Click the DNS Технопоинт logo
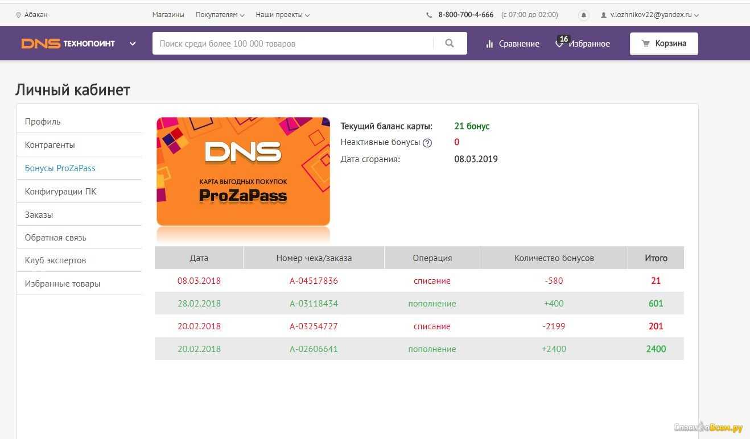This screenshot has height=439, width=750. (68, 43)
